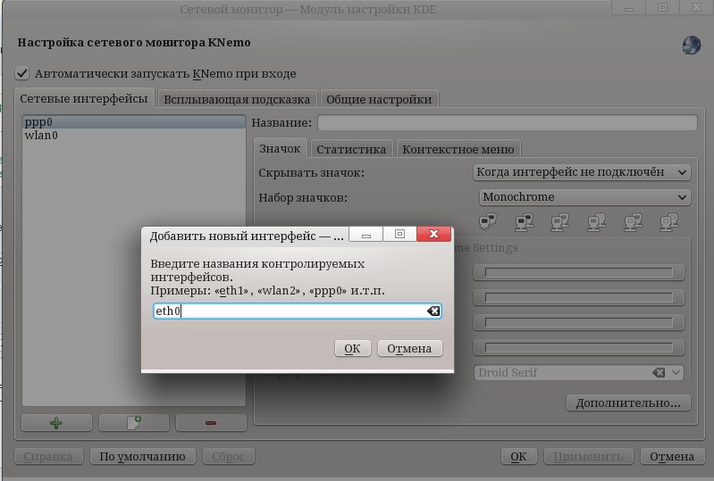714x481 pixels.
Task: Click main window OK button
Action: pyautogui.click(x=518, y=456)
